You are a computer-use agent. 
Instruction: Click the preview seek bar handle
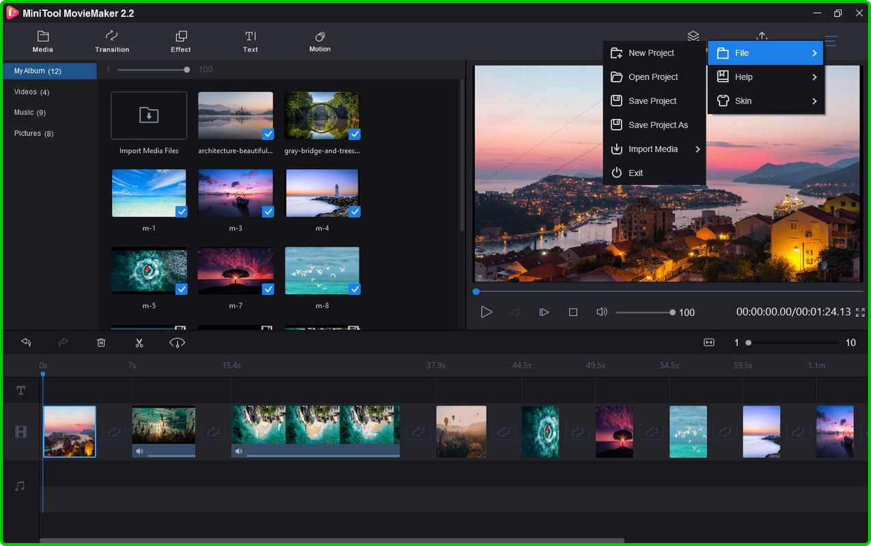[476, 291]
